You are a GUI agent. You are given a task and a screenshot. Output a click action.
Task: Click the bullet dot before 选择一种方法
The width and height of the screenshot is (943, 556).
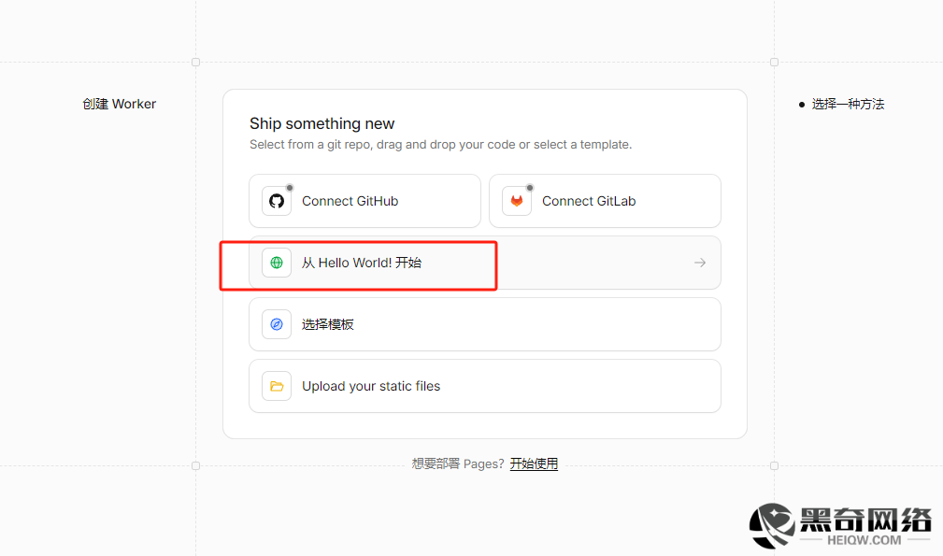click(x=802, y=105)
